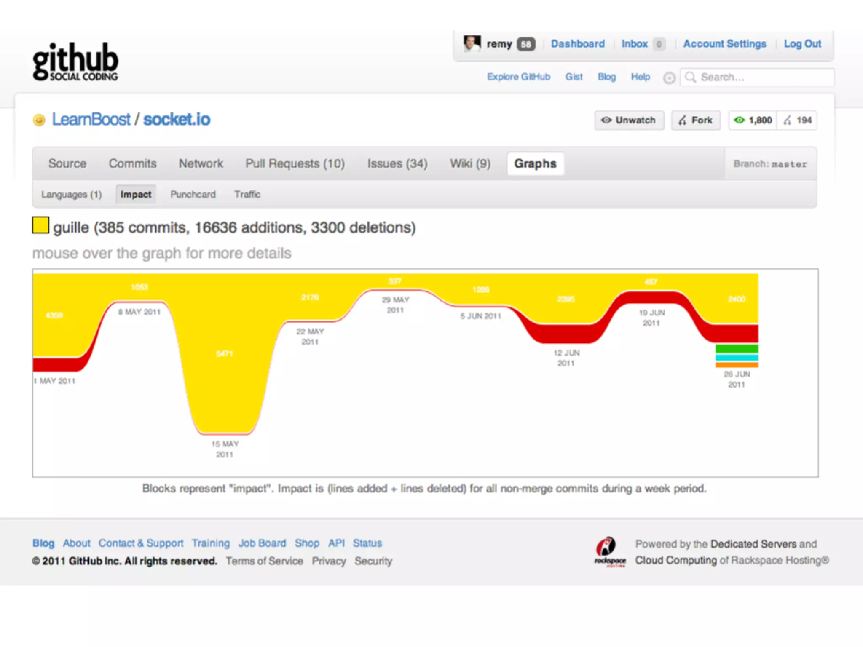Screen dimensions: 863x647
Task: Select the Punchcard graph subtab
Action: coord(193,195)
